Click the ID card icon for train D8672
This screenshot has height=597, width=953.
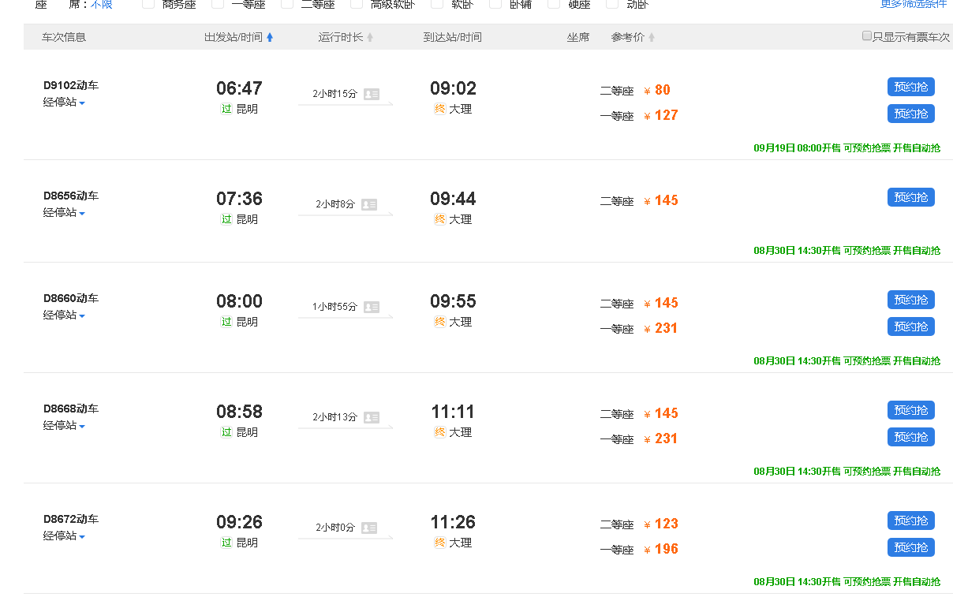[x=368, y=528]
